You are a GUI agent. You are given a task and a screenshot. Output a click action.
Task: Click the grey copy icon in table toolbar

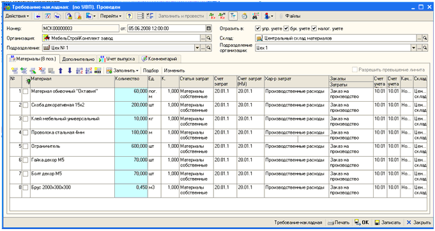coord(51,70)
